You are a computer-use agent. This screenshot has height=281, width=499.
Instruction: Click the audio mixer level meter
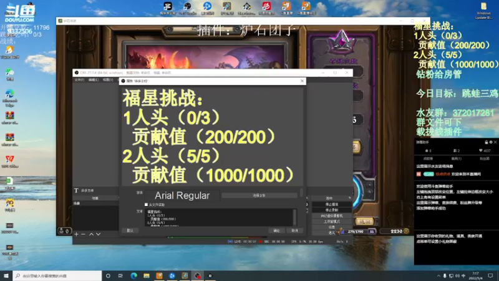217,237
